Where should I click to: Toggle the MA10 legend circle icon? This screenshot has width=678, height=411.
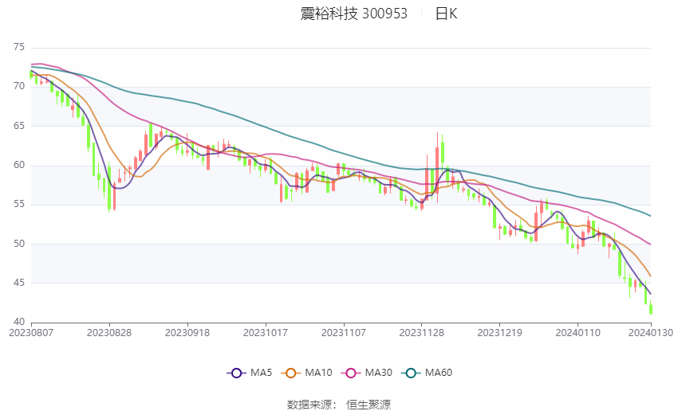[x=291, y=373]
